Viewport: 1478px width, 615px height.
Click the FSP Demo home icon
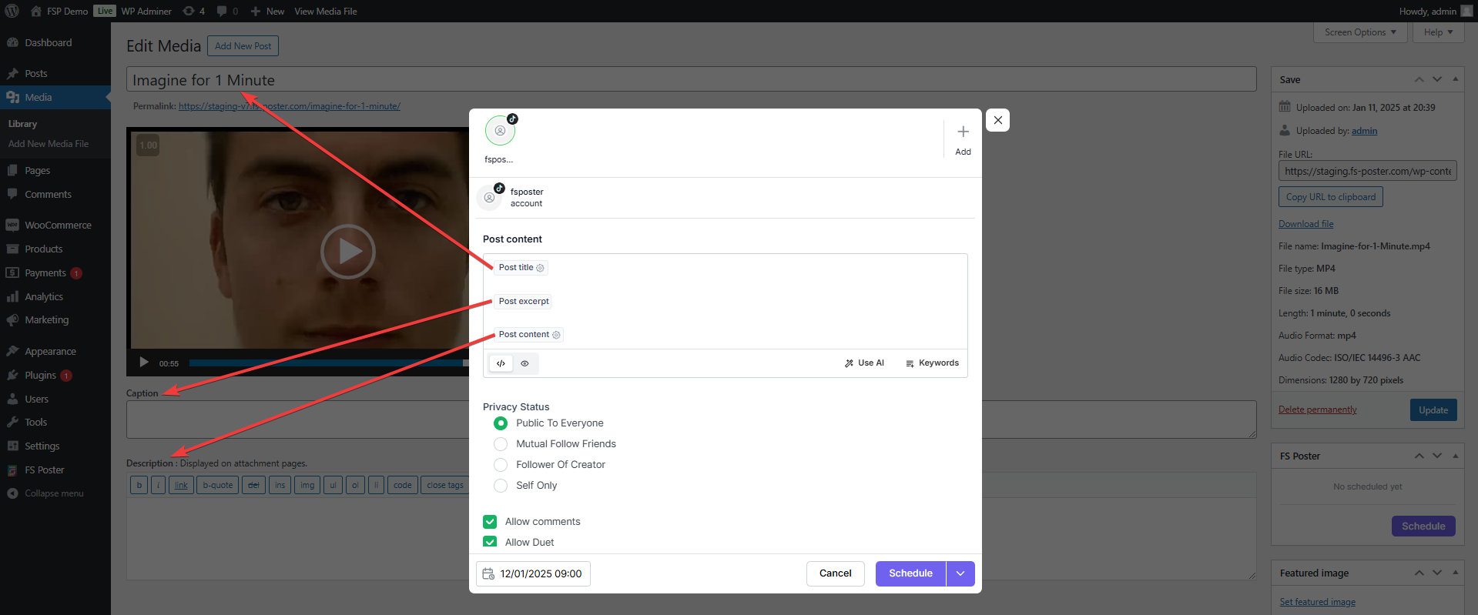36,11
